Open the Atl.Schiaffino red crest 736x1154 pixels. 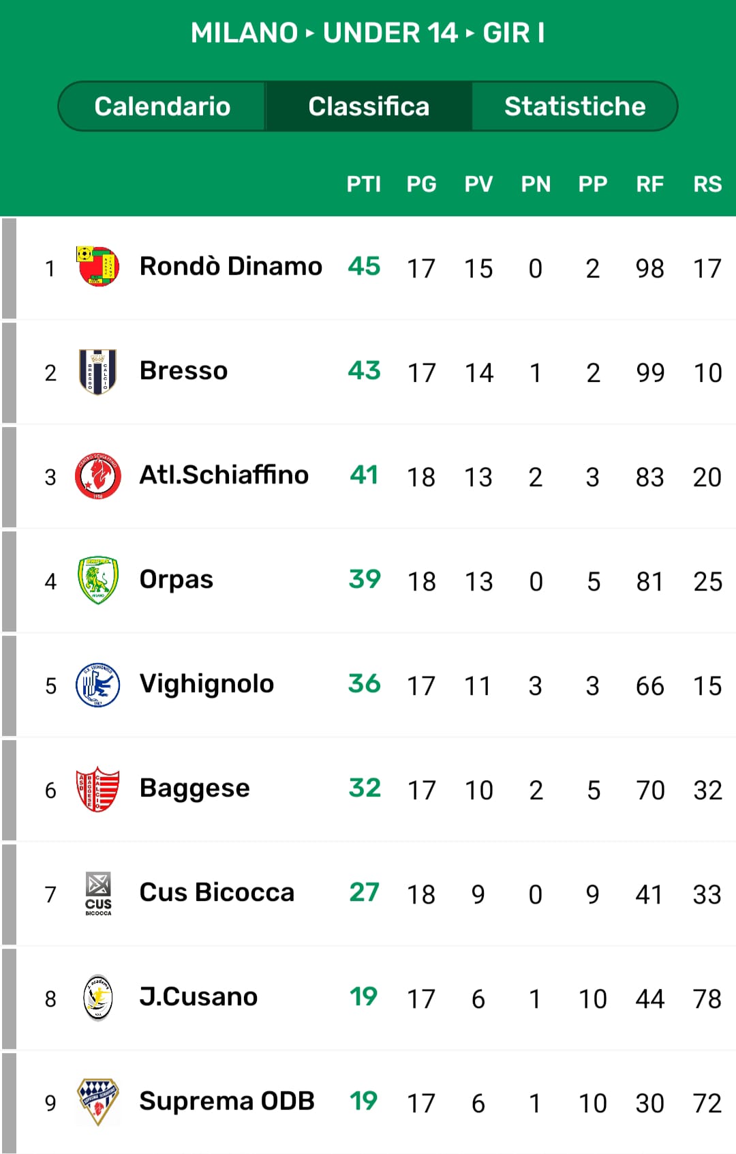(x=98, y=476)
